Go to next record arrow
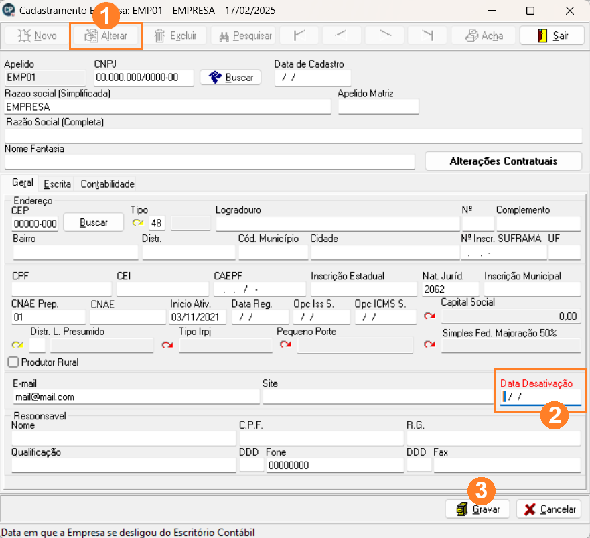Image resolution: width=590 pixels, height=538 pixels. click(384, 36)
